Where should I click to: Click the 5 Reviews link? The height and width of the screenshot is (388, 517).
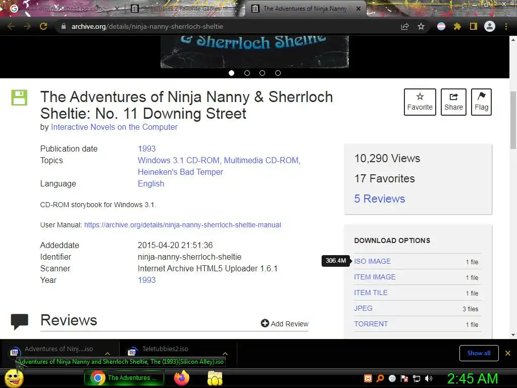pos(380,199)
